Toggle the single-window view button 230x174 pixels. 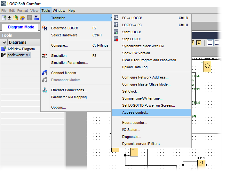[x=210, y=42]
